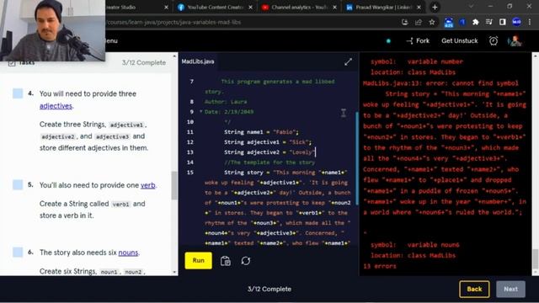Copy code to clipboard icon

pyautogui.click(x=226, y=261)
